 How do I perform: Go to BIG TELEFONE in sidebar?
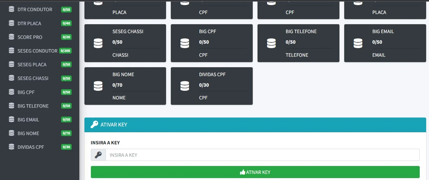point(33,106)
